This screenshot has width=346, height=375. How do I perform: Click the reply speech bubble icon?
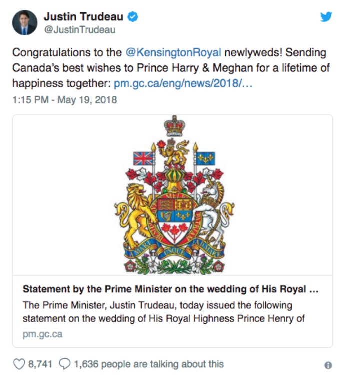[65, 364]
